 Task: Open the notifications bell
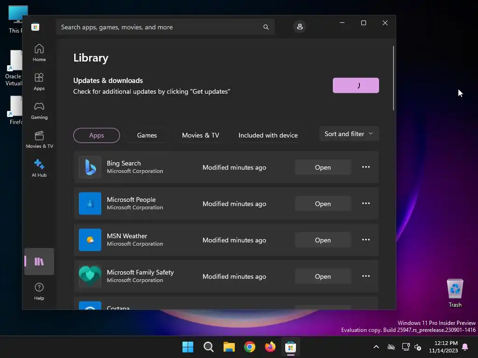[465, 347]
